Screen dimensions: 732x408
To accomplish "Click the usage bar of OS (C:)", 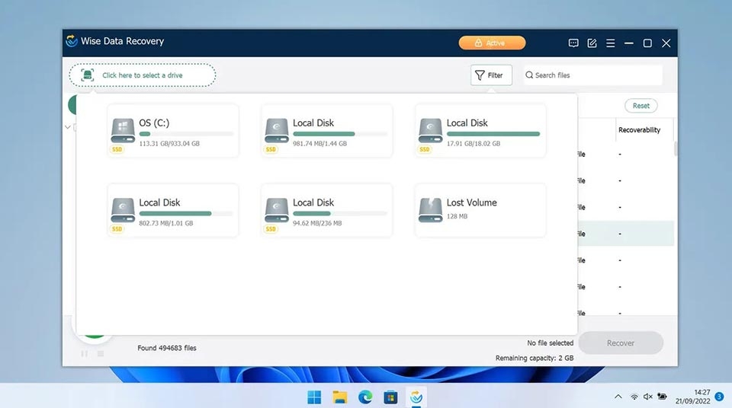I will [x=186, y=134].
